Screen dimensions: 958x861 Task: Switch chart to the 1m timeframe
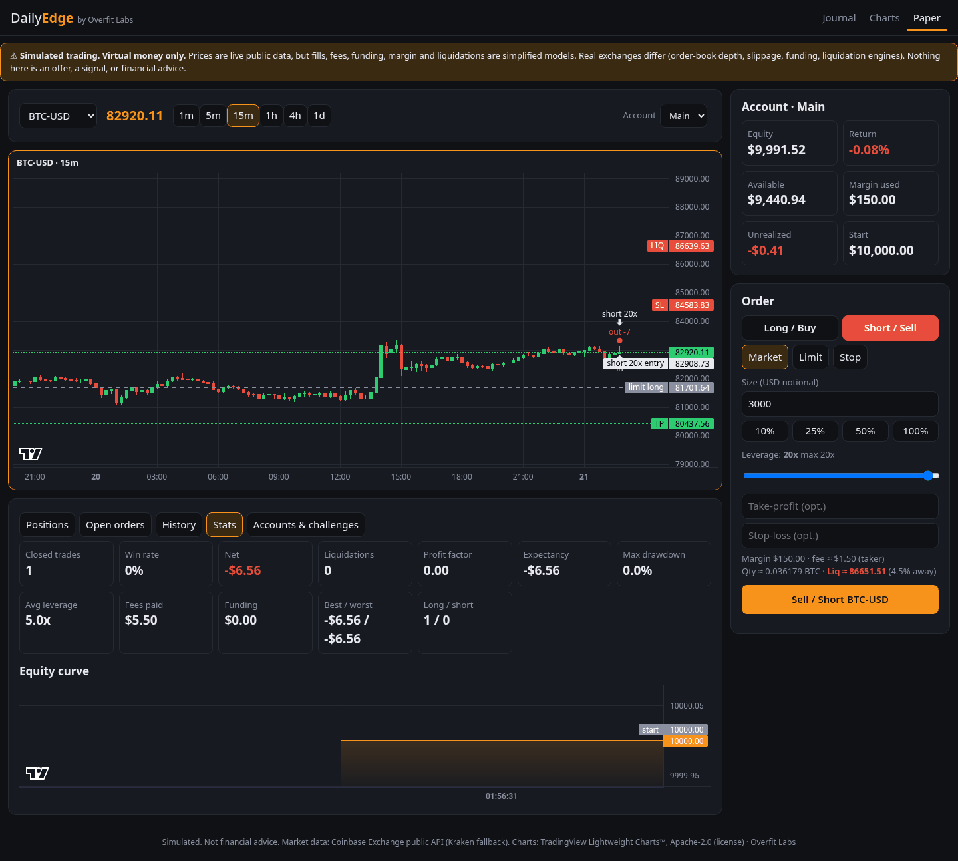[186, 116]
